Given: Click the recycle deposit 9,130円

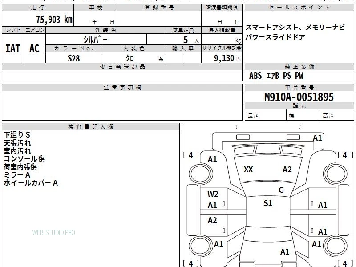Looking at the screenshot, I should tap(227, 58).
